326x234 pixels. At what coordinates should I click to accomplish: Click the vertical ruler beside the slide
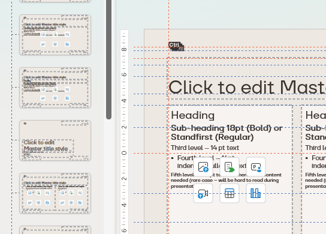124,132
